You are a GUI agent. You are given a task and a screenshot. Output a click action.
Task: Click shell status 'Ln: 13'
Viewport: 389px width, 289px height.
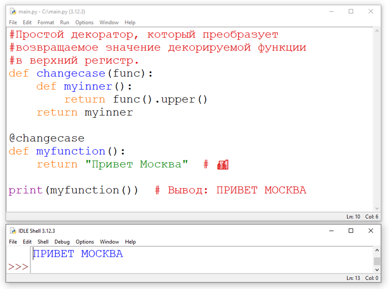click(353, 278)
